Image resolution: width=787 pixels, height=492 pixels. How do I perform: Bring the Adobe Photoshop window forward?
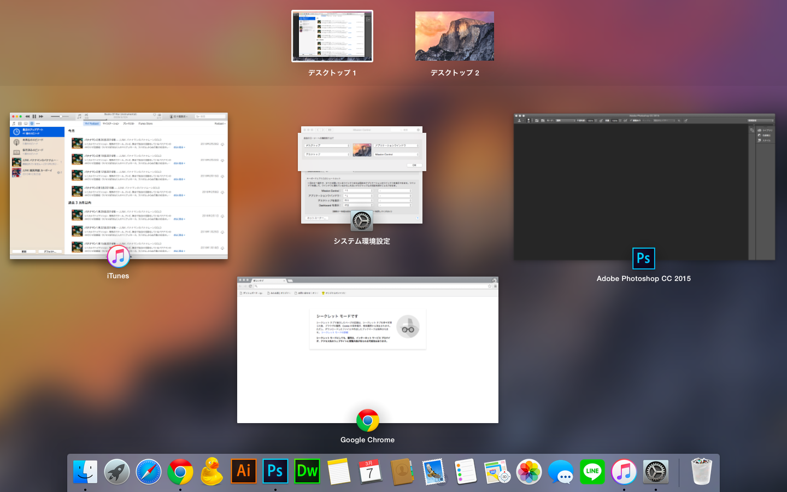pyautogui.click(x=644, y=187)
